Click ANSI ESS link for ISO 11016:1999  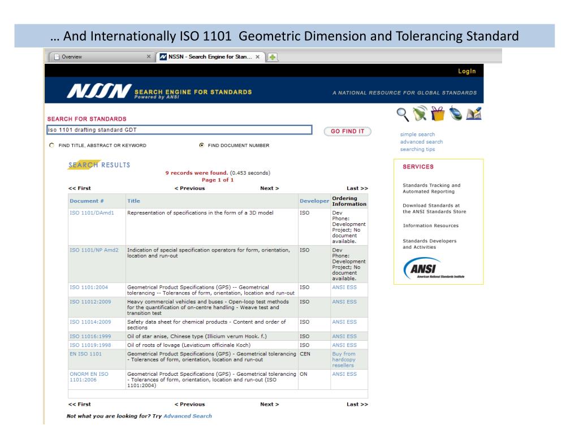344,337
